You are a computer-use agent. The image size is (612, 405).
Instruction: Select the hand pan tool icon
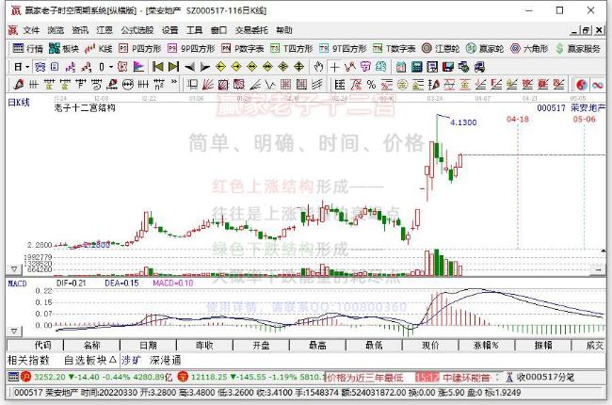click(318, 67)
